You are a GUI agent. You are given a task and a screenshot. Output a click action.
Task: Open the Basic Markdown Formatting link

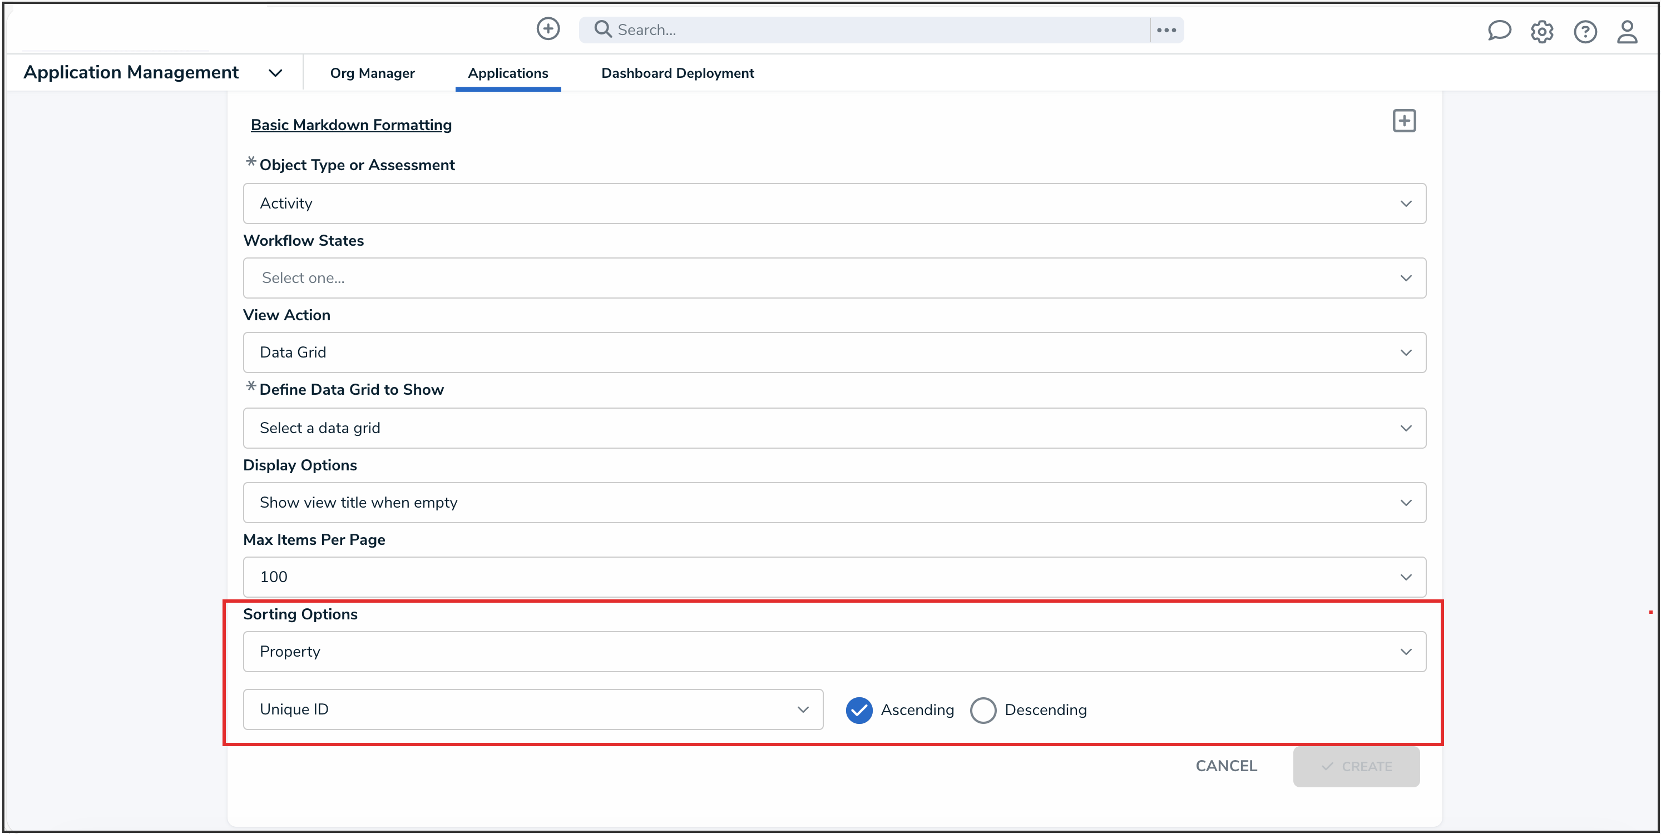click(351, 125)
